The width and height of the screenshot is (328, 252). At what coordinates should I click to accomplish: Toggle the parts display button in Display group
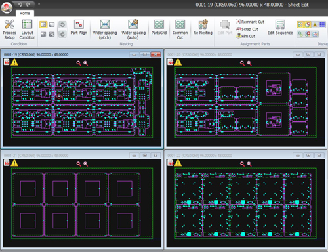coord(300,24)
